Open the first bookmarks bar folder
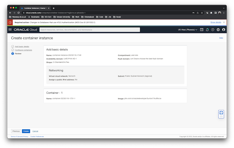The image size is (234, 148). [x=17, y=17]
